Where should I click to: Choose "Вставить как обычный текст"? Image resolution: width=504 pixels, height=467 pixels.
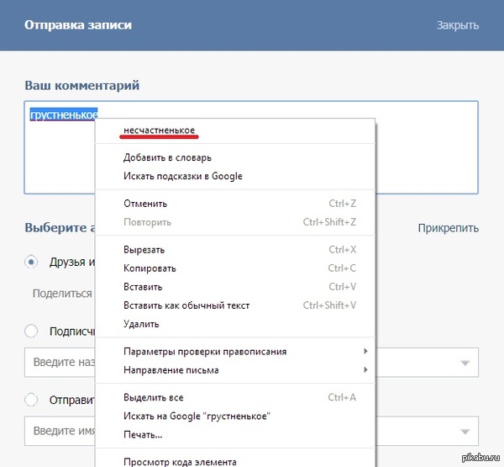186,305
